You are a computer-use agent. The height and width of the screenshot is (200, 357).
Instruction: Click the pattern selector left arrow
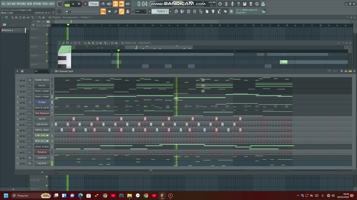point(150,11)
